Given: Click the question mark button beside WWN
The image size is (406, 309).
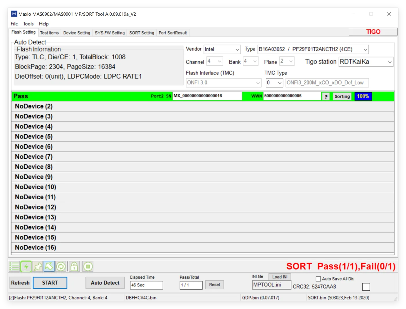Looking at the screenshot, I should [326, 96].
